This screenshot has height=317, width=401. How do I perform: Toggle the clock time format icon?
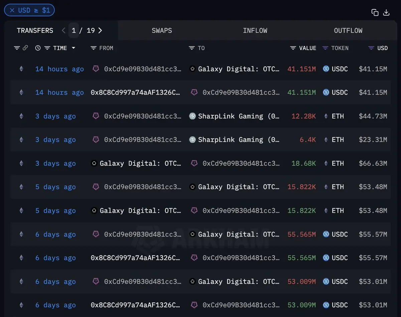38,48
